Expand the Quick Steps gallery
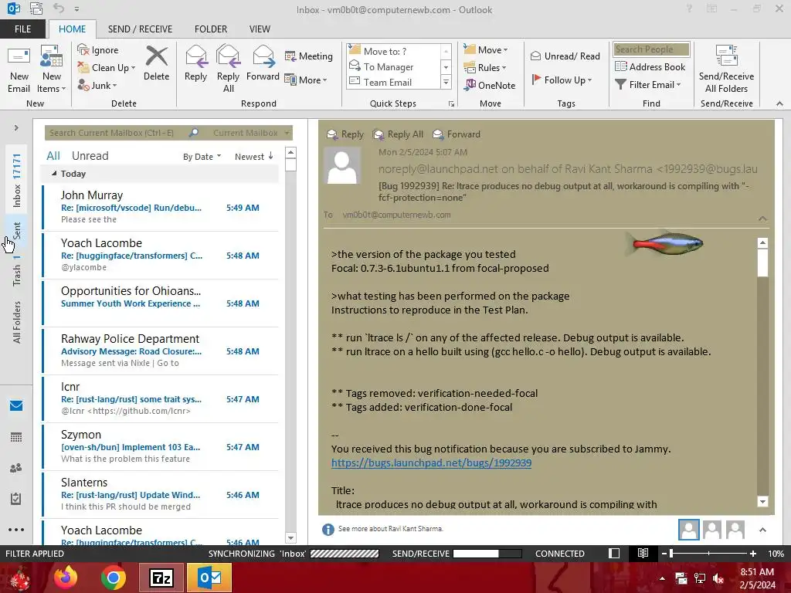Image resolution: width=791 pixels, height=593 pixels. (x=446, y=82)
